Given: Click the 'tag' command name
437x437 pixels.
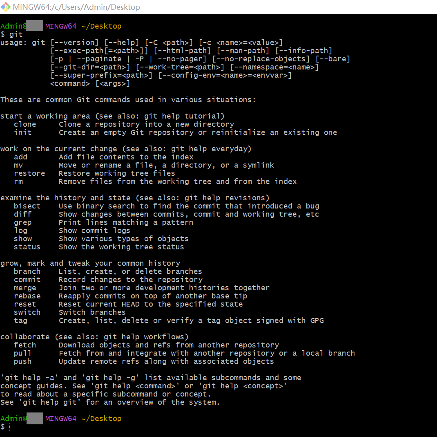Looking at the screenshot, I should click(20, 321).
